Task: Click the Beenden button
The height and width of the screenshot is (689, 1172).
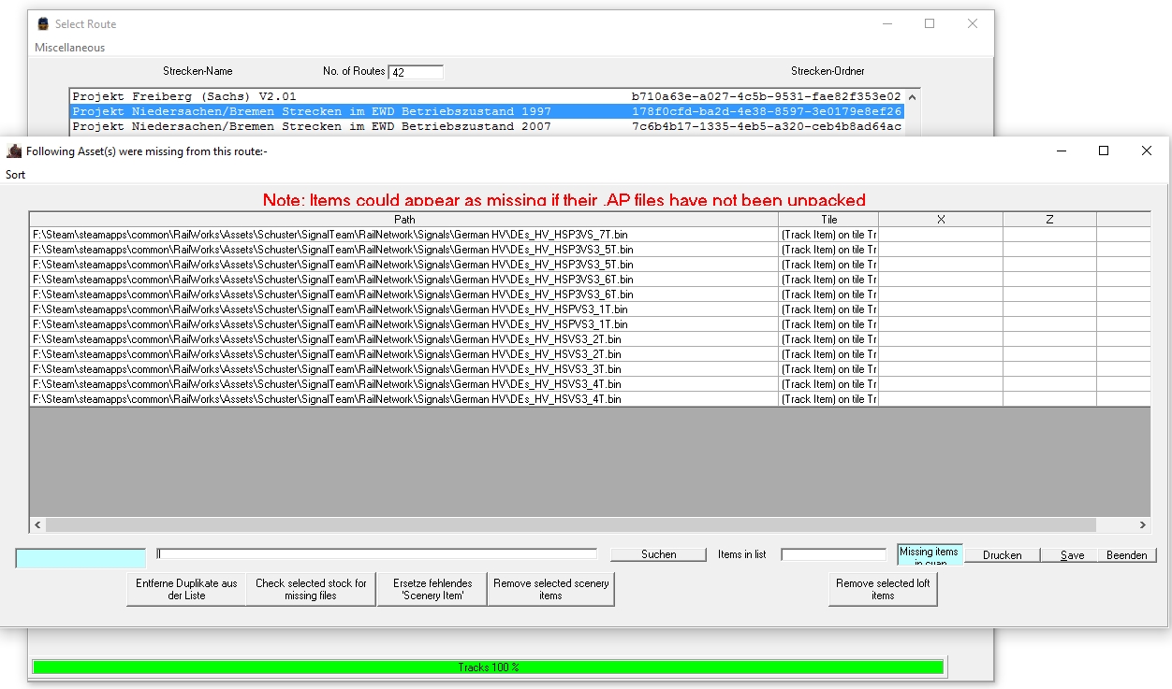Action: (x=1126, y=555)
